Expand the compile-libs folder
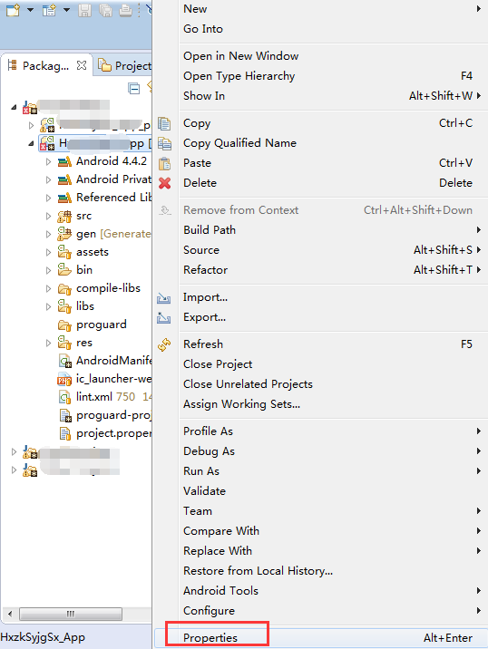Viewport: 488px width, 649px height. pyautogui.click(x=48, y=288)
